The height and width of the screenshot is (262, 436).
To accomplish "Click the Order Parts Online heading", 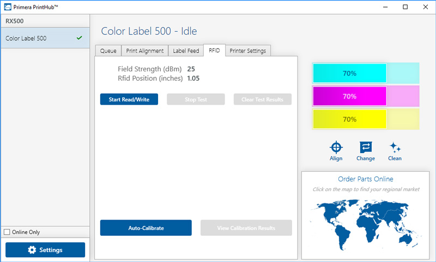I will click(x=366, y=179).
